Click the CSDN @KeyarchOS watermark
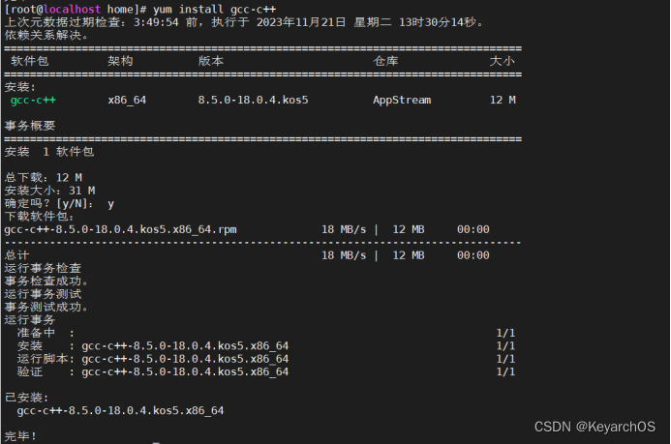This screenshot has height=444, width=671. point(595,427)
